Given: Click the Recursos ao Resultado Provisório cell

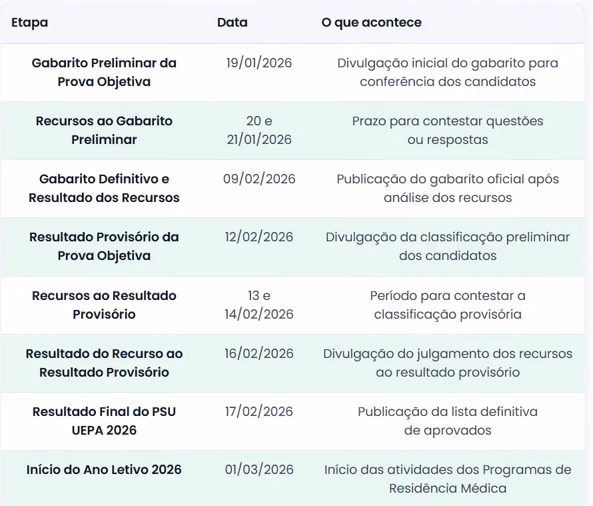Looking at the screenshot, I should coord(104,305).
